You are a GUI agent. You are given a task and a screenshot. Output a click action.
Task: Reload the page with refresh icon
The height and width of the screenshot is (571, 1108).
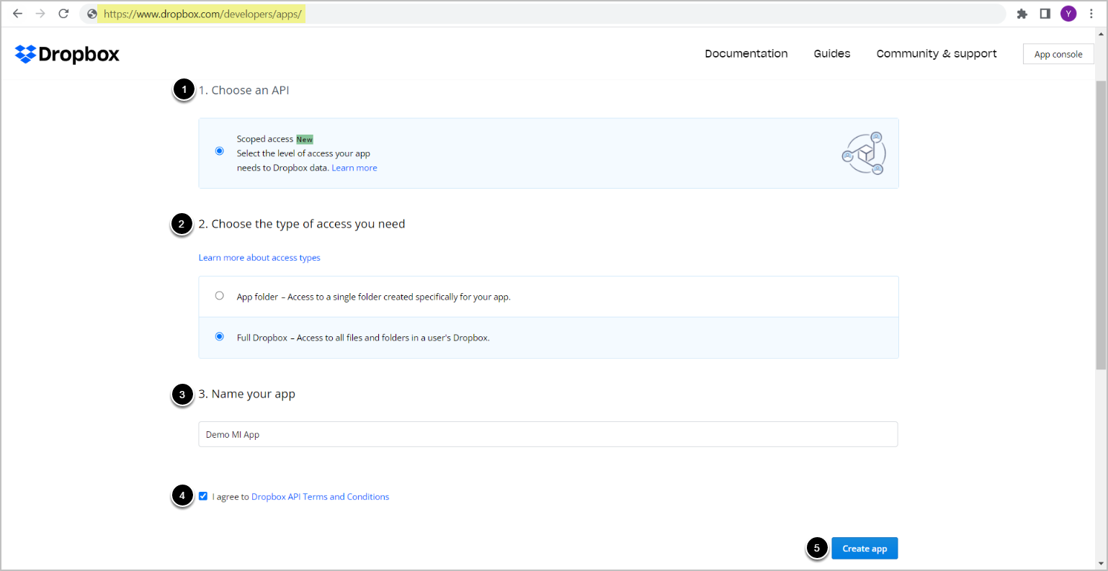click(63, 14)
